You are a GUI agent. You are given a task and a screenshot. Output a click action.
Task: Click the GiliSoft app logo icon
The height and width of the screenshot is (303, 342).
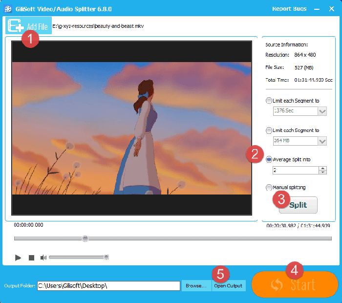coord(8,9)
